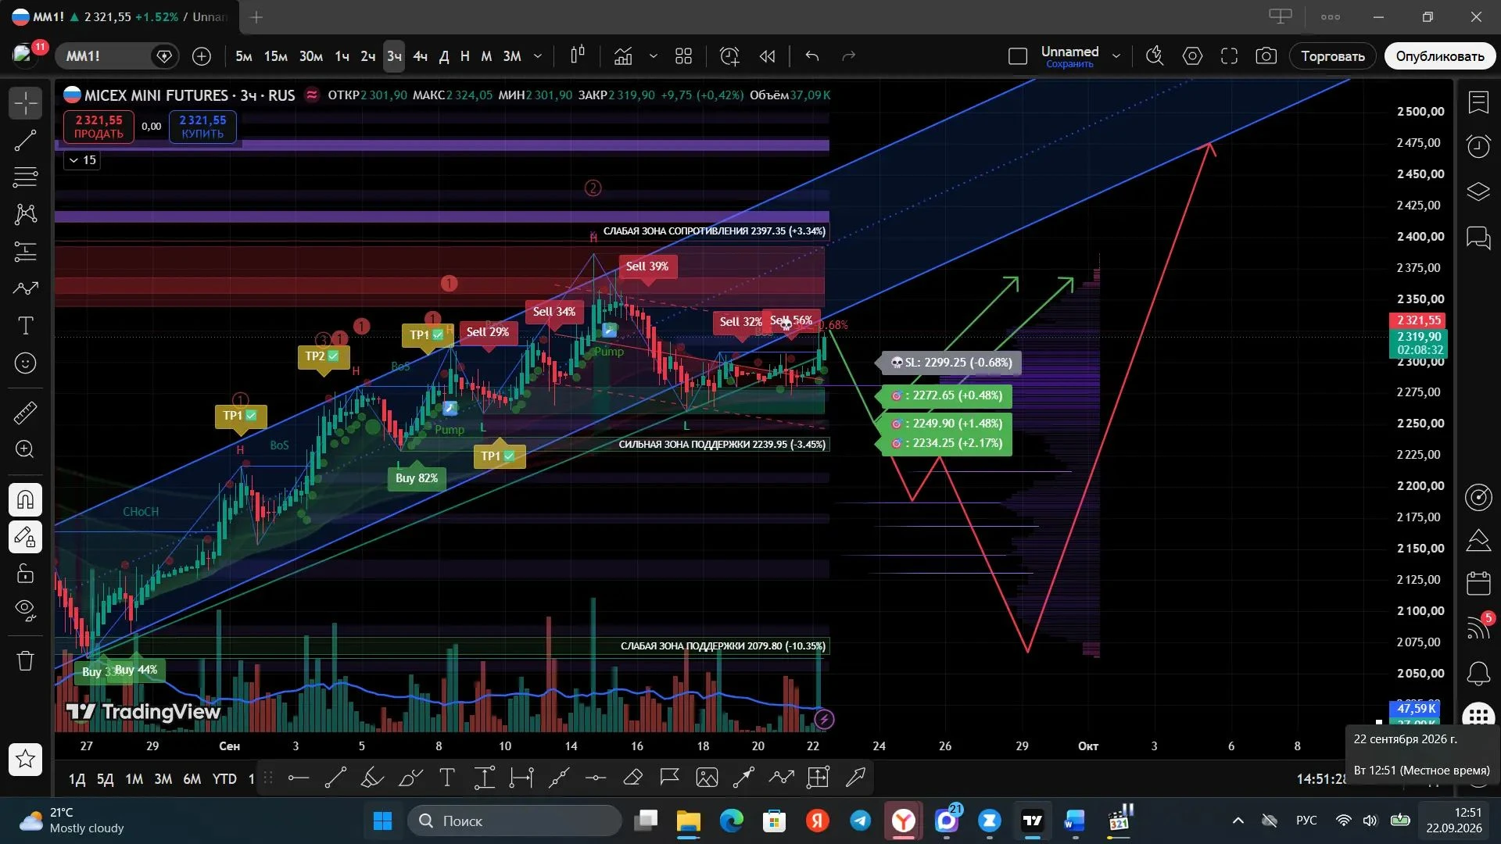Open the indicators menu

[623, 56]
